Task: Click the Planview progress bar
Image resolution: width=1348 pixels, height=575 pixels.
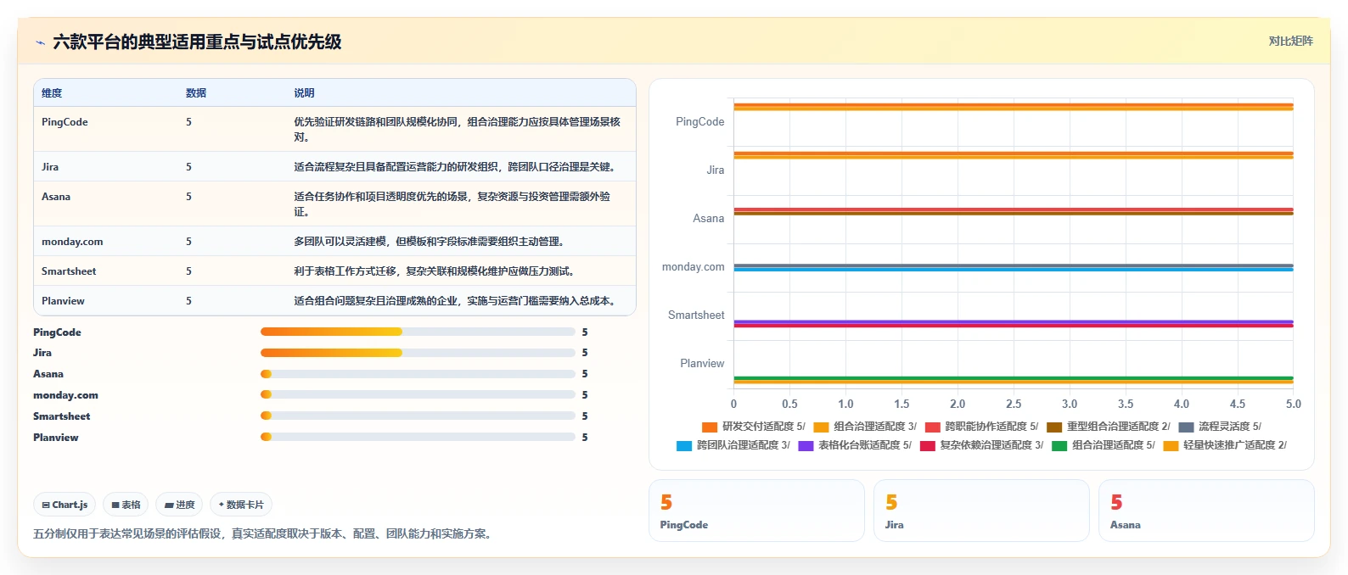Action: (418, 437)
